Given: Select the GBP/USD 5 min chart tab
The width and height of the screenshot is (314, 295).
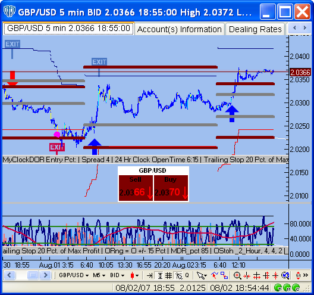Looking at the screenshot, I should click(x=68, y=29).
